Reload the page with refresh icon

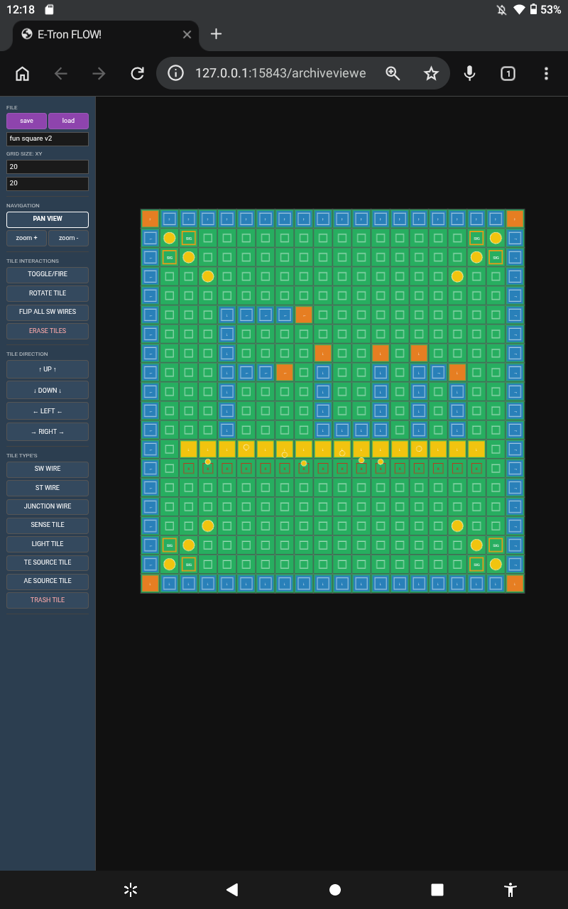(x=138, y=73)
